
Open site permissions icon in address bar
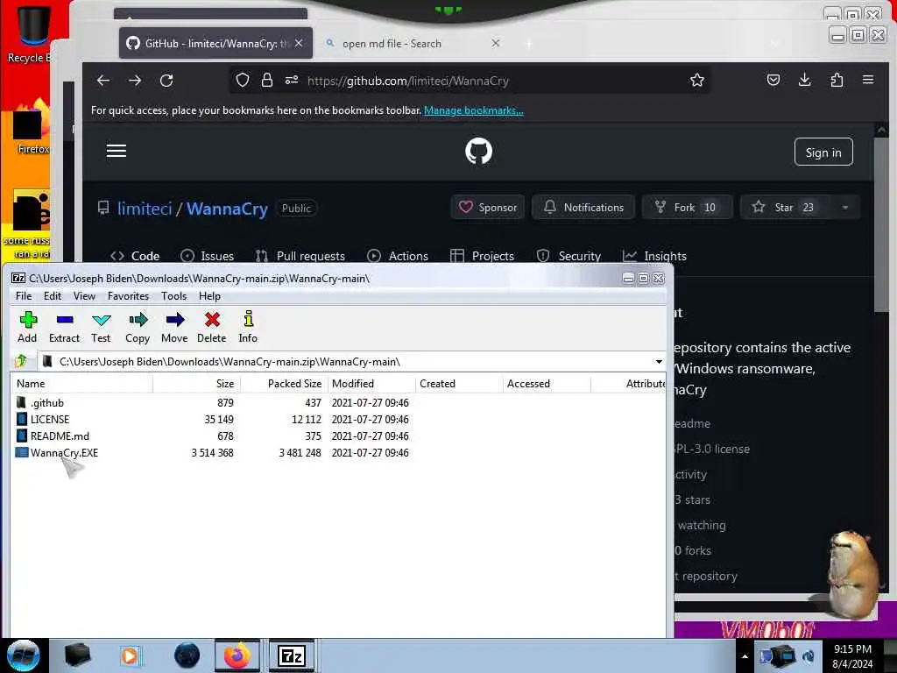[292, 80]
